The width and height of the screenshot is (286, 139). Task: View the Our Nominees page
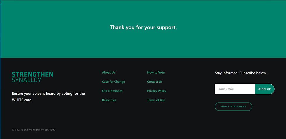click(x=112, y=91)
